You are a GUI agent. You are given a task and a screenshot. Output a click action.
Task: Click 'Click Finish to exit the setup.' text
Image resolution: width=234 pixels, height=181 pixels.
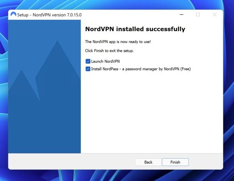point(109,51)
